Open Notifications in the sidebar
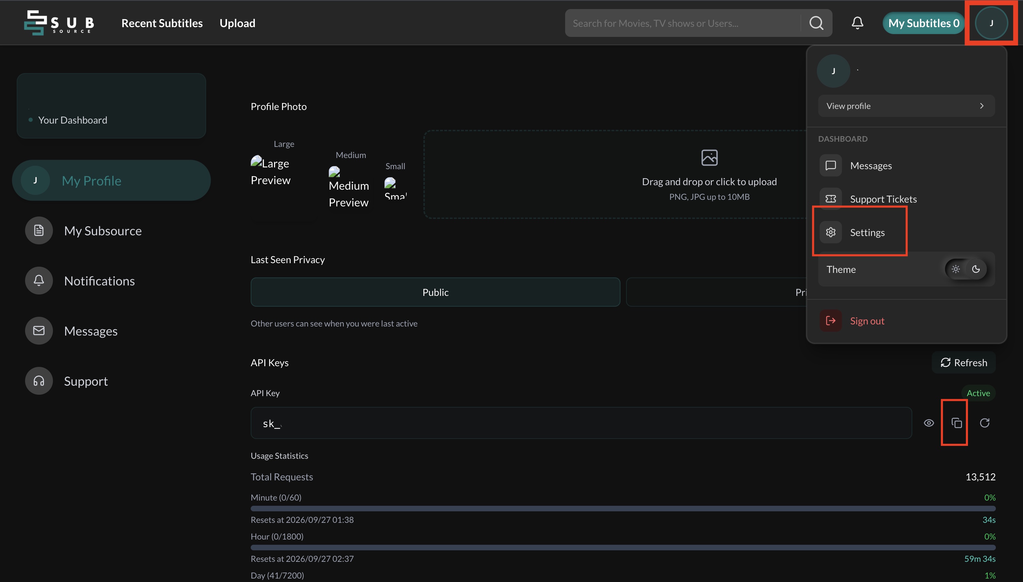 coord(111,281)
